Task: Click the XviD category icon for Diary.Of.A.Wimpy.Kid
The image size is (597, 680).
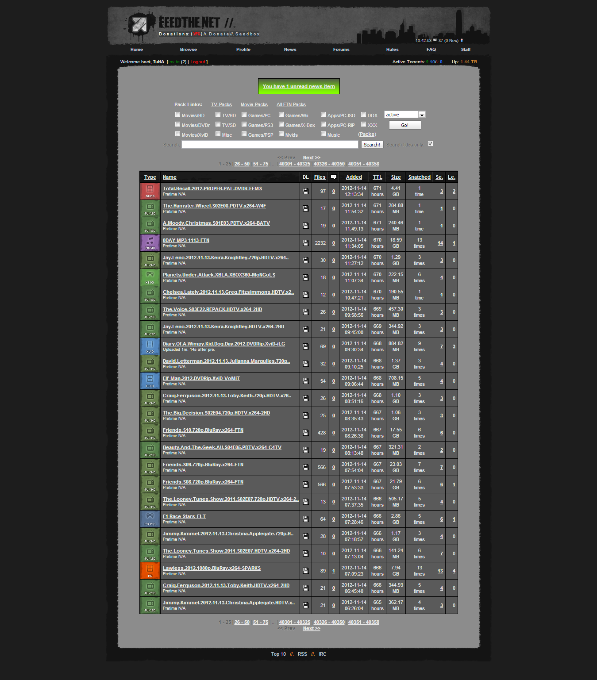Action: (x=150, y=346)
